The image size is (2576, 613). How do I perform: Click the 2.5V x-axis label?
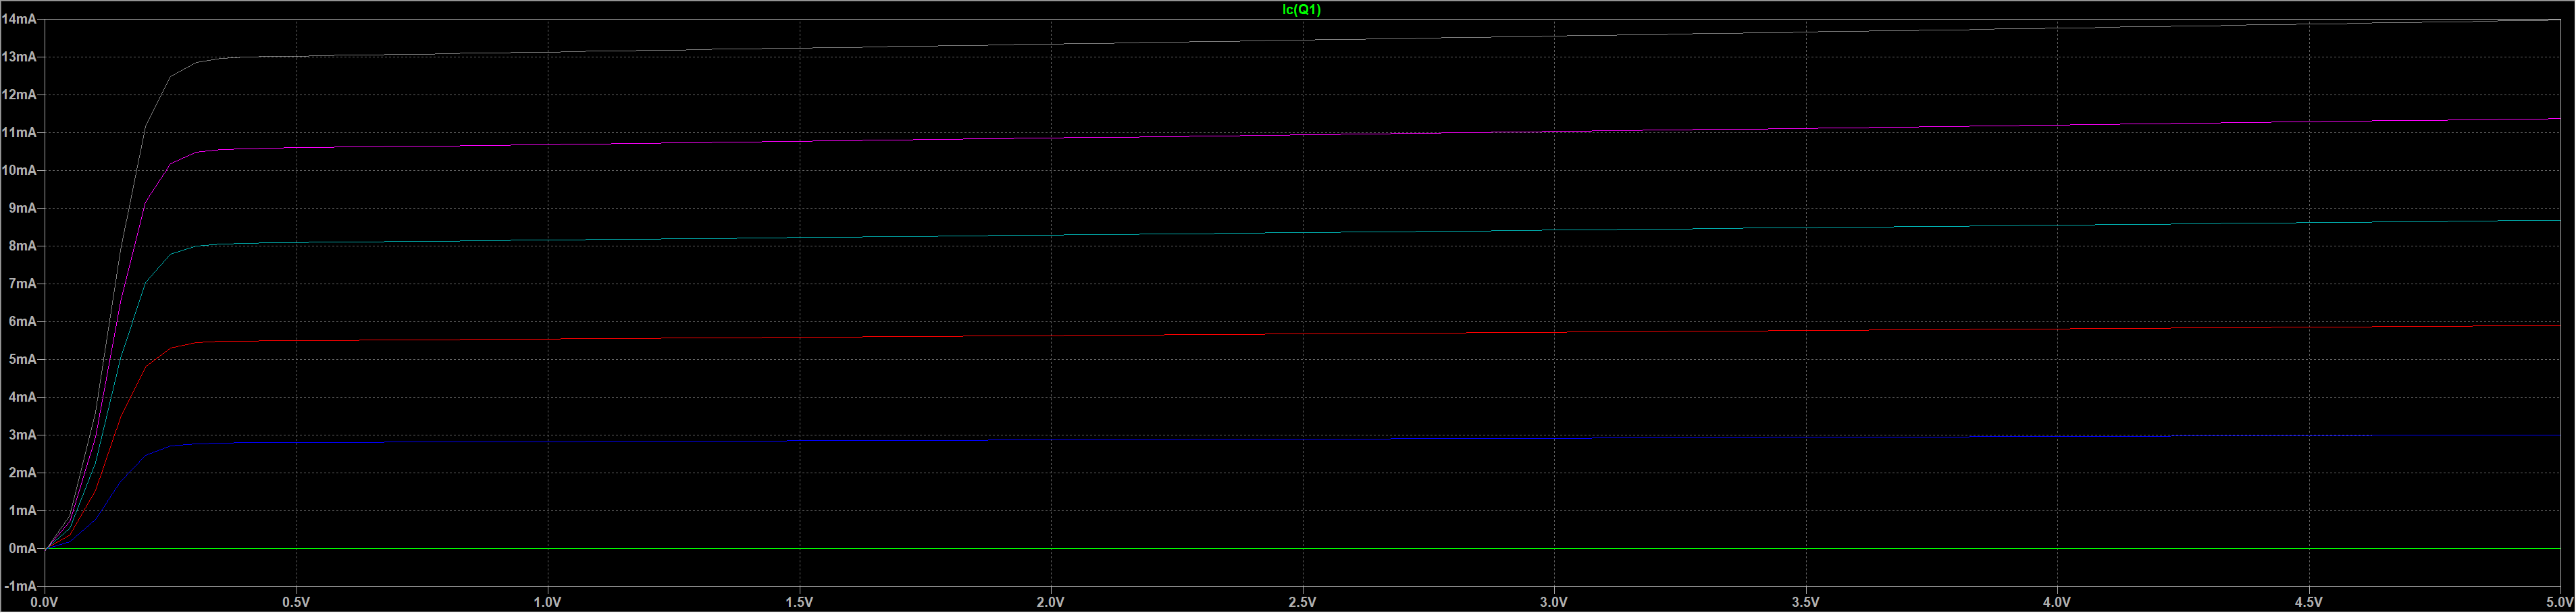point(1302,603)
